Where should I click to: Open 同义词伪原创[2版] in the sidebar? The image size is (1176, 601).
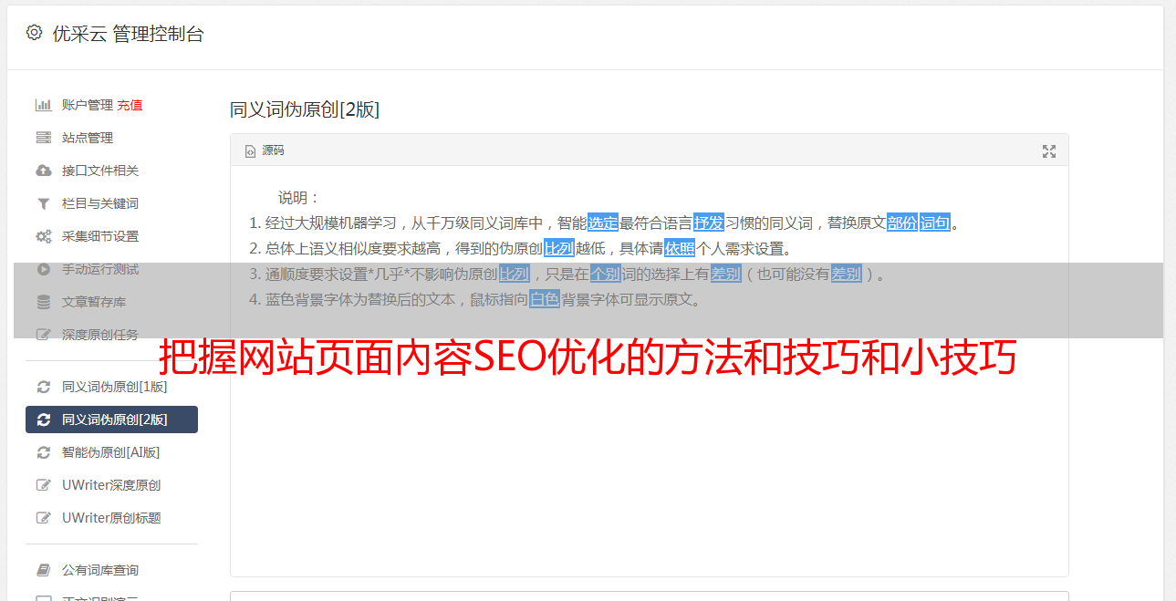coord(111,420)
